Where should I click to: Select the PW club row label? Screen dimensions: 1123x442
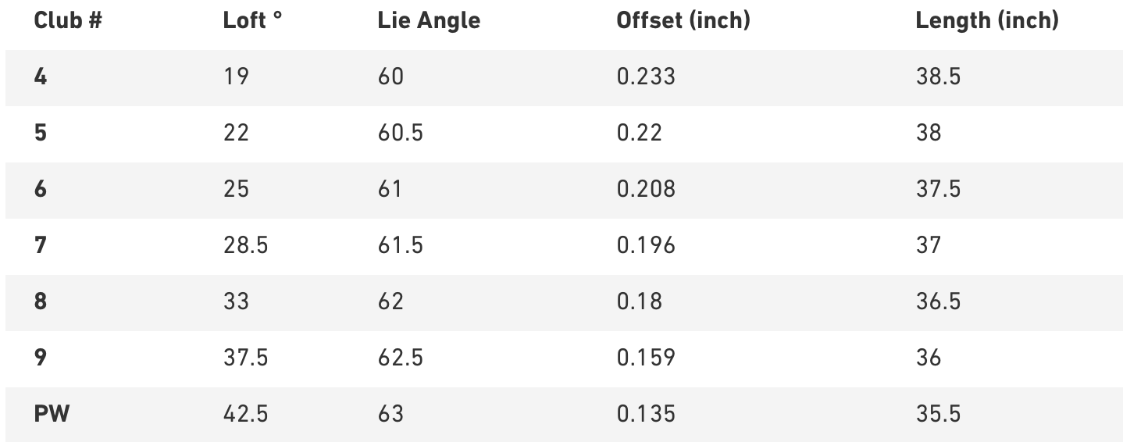(52, 414)
